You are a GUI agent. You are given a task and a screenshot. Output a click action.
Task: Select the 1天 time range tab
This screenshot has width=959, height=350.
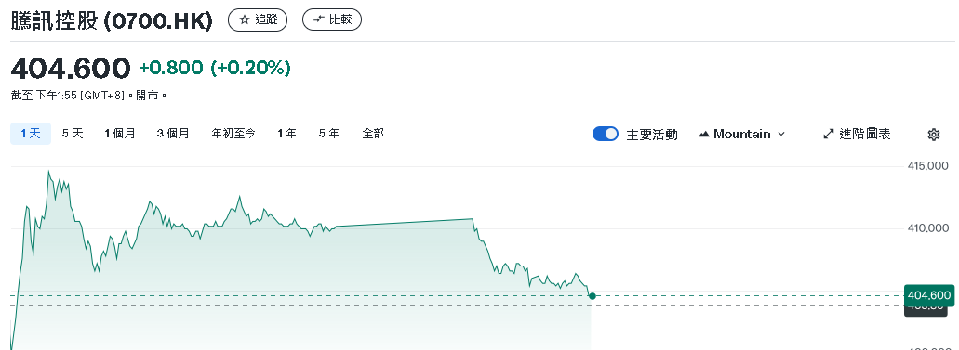point(31,134)
